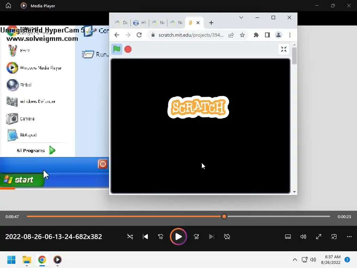Screen dimensions: 357x268
Task: Open Chrome profile avatar
Action: click(279, 35)
